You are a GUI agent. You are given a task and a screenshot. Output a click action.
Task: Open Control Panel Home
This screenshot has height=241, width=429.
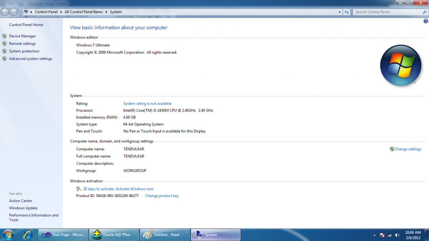(x=26, y=25)
